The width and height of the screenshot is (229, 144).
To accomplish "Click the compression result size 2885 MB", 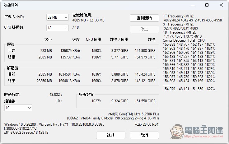I will 45,57.
